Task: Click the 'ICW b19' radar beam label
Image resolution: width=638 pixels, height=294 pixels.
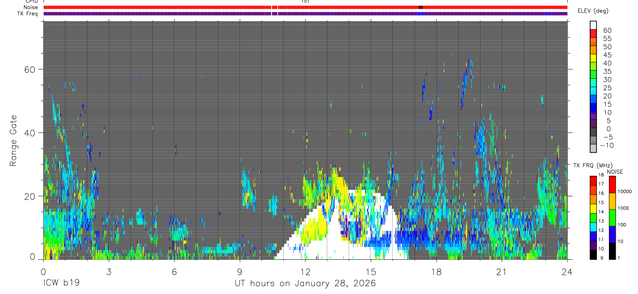Action: 61,284
